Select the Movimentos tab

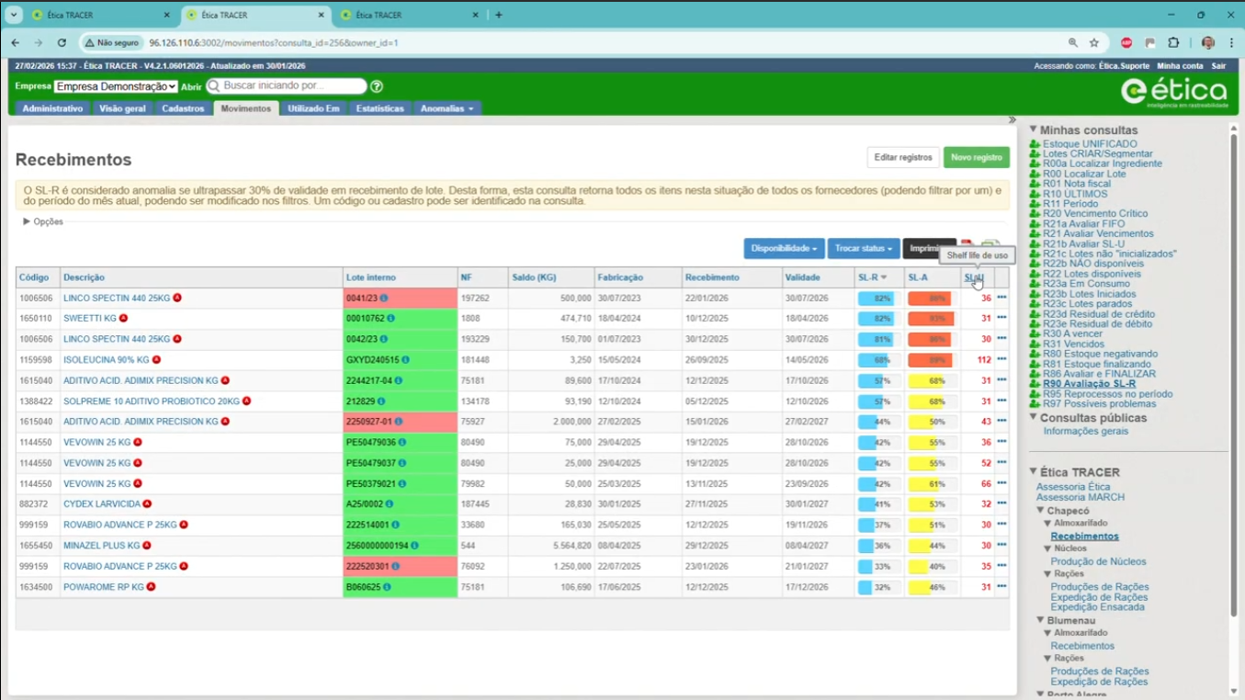246,108
